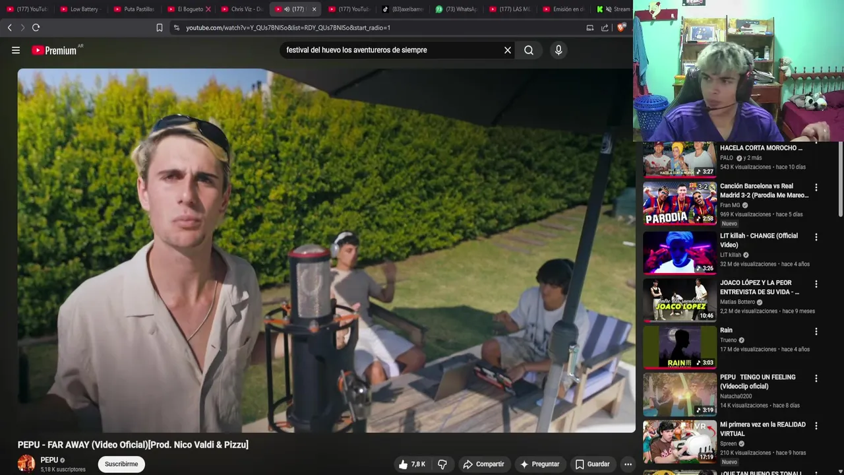The width and height of the screenshot is (844, 475).
Task: Open LIT killah CHANGE thumbnail
Action: click(x=680, y=253)
